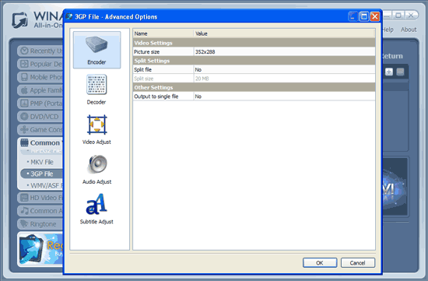The image size is (428, 281).
Task: Change the Output to single file value
Action: (x=284, y=97)
